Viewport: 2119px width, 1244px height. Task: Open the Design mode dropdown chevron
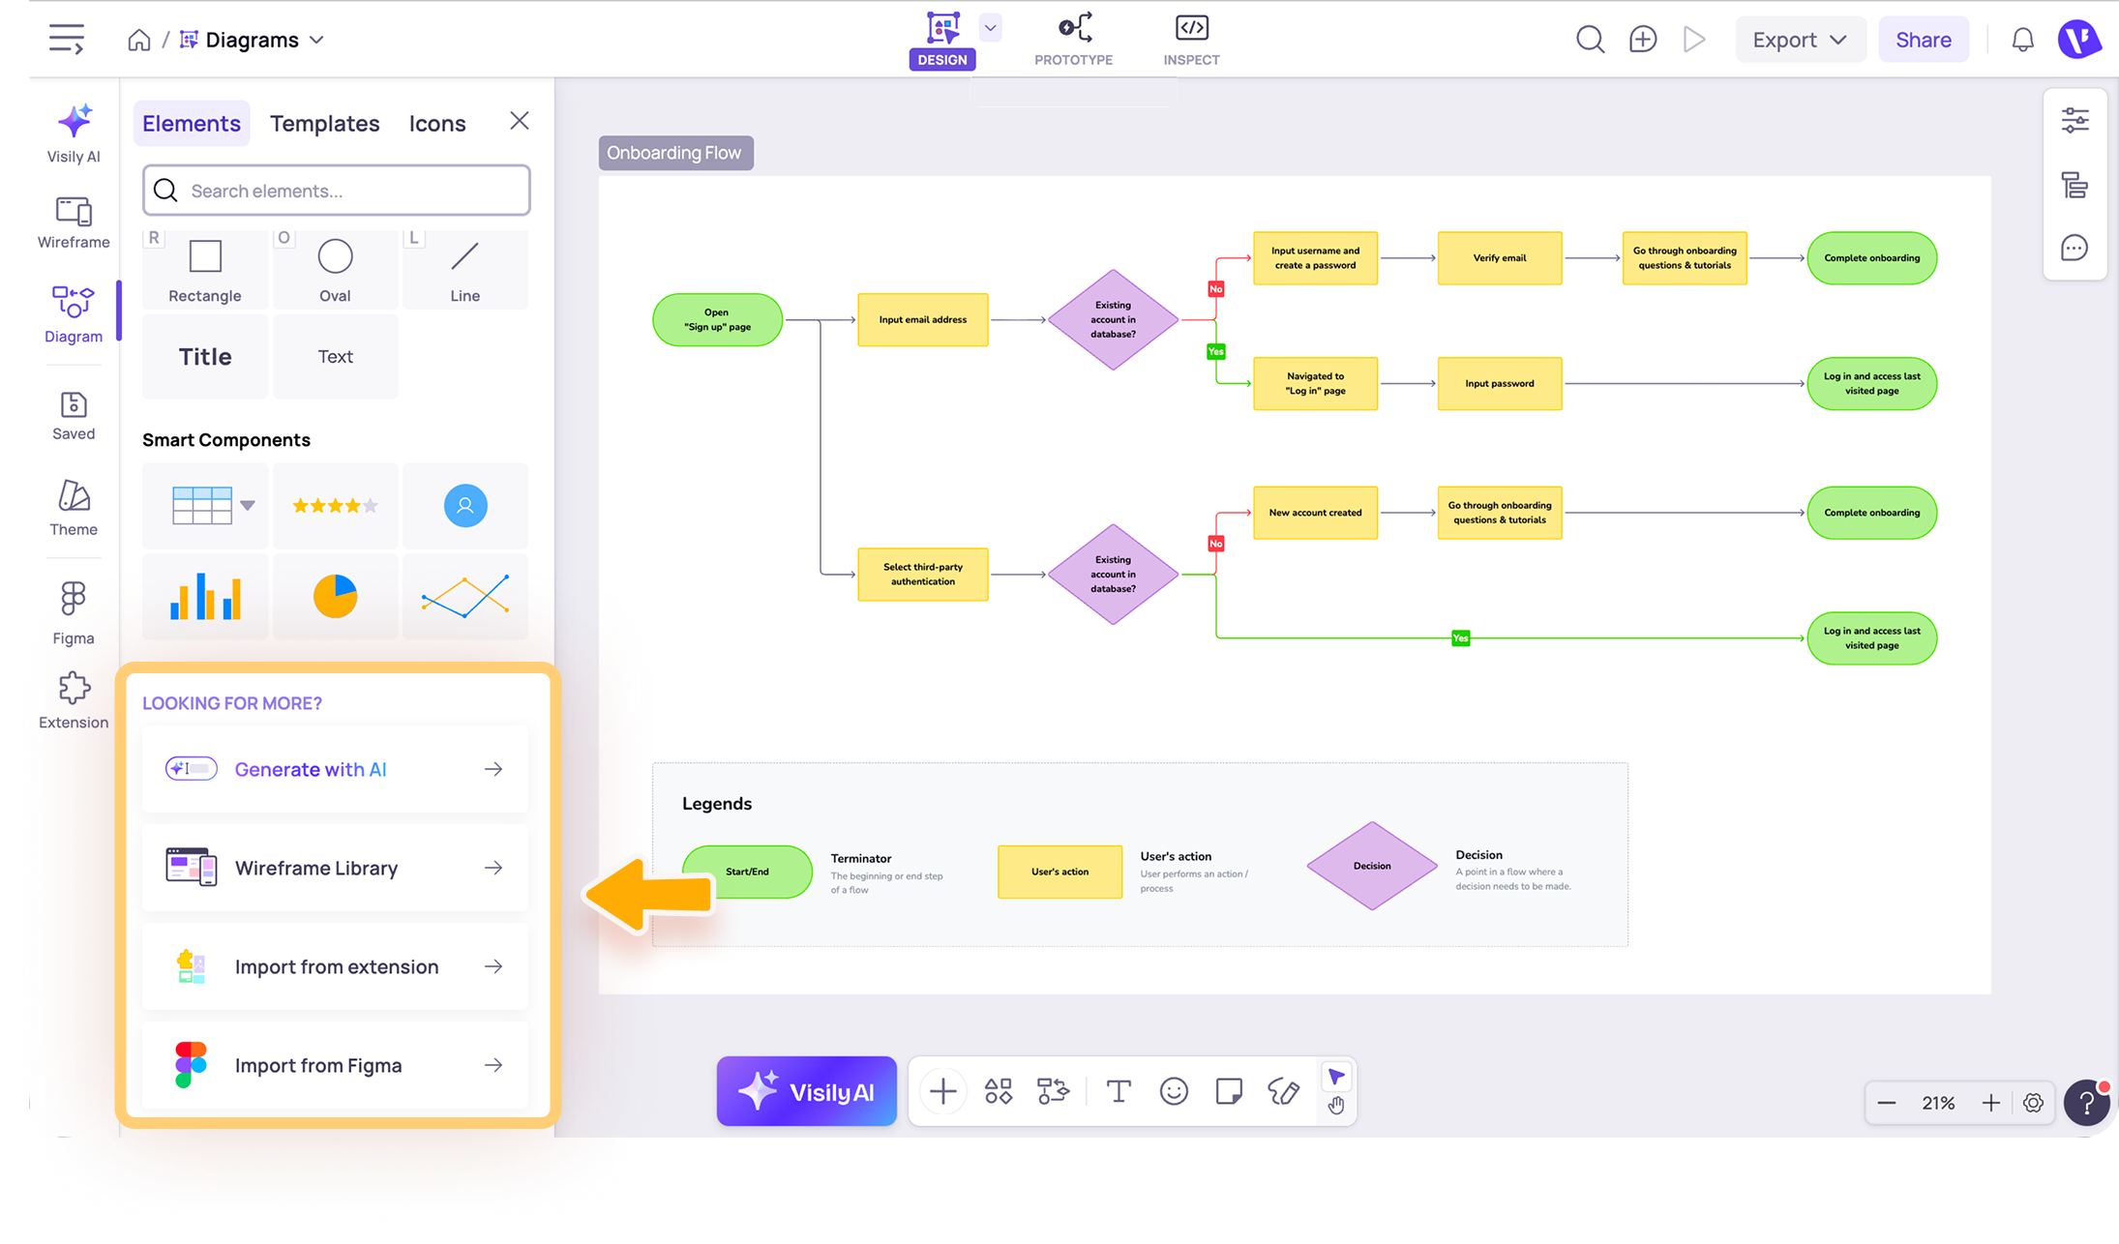click(x=990, y=28)
